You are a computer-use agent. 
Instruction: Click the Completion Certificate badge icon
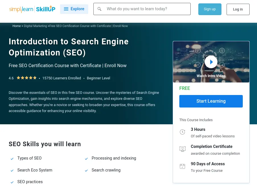coord(182,149)
